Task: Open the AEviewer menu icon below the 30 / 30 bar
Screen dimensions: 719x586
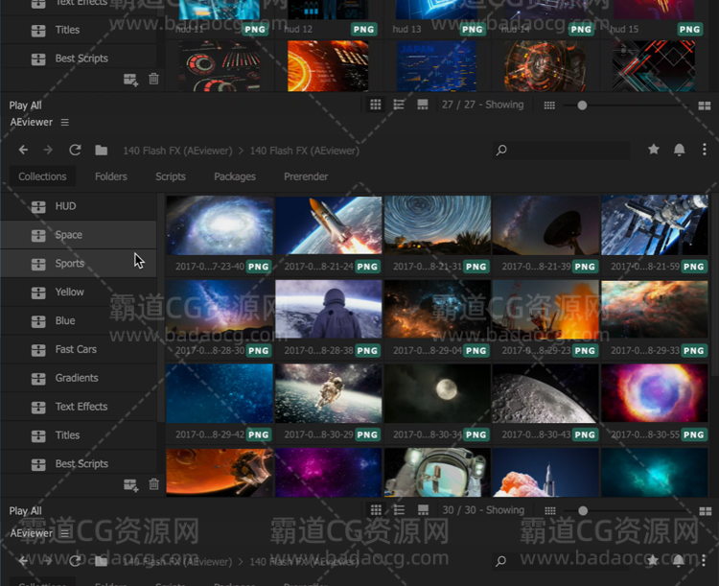Action: point(64,532)
